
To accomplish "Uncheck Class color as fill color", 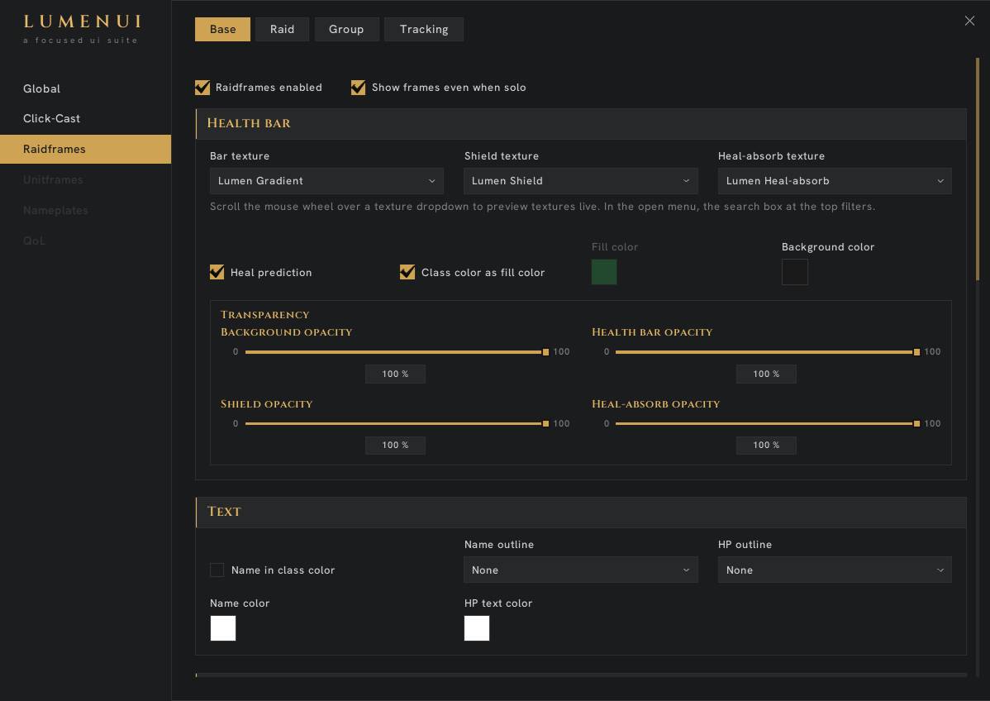I will pos(407,272).
